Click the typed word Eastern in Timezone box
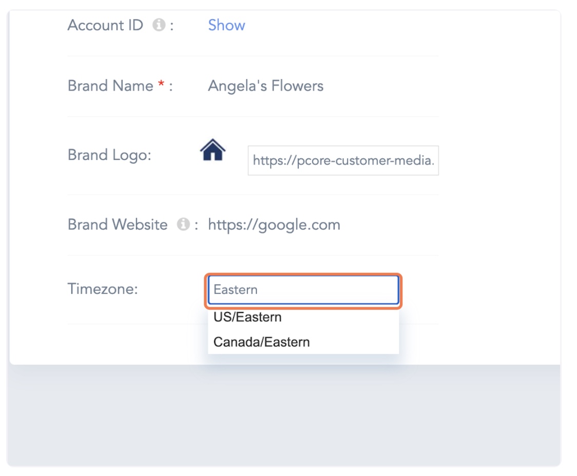 [x=236, y=290]
